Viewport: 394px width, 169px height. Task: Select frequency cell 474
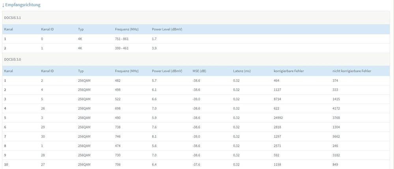(118, 146)
